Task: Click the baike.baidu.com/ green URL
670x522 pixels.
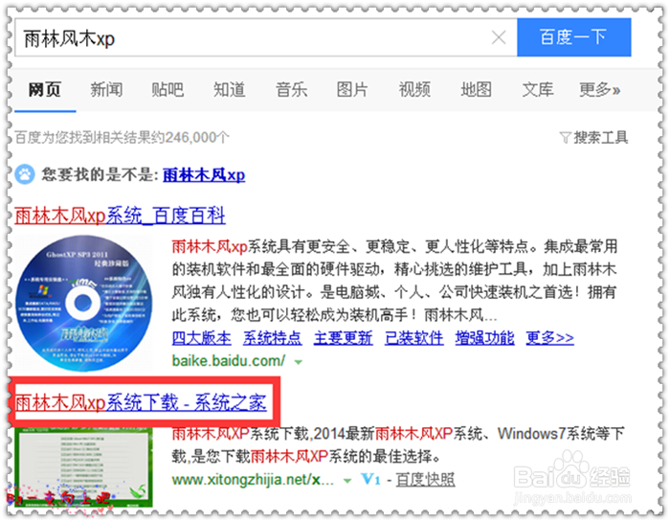Action: pos(228,361)
